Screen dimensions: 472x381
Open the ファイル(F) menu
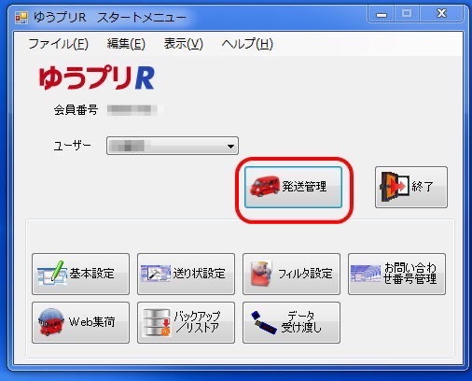(x=59, y=44)
